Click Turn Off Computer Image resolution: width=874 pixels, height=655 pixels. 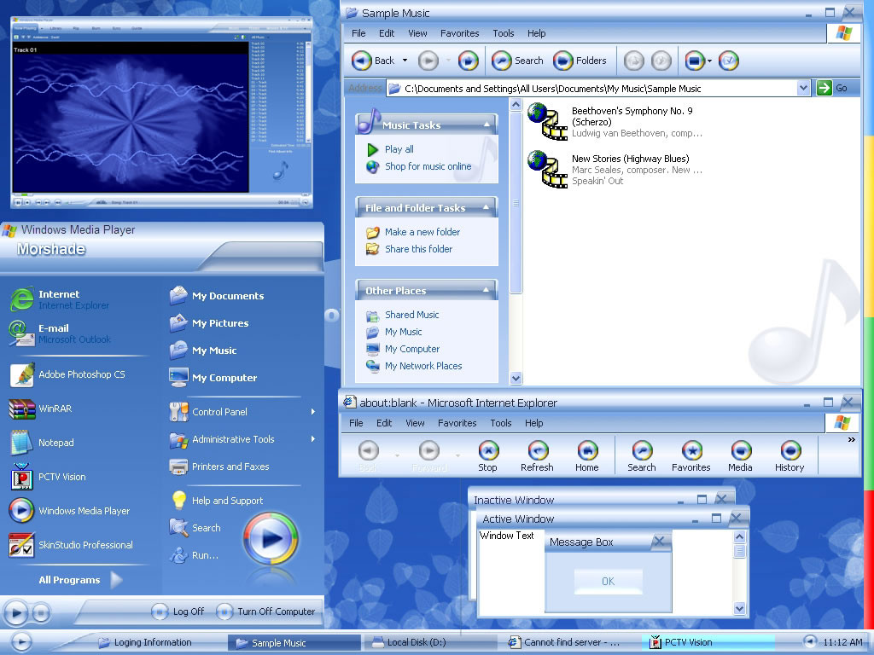click(266, 612)
